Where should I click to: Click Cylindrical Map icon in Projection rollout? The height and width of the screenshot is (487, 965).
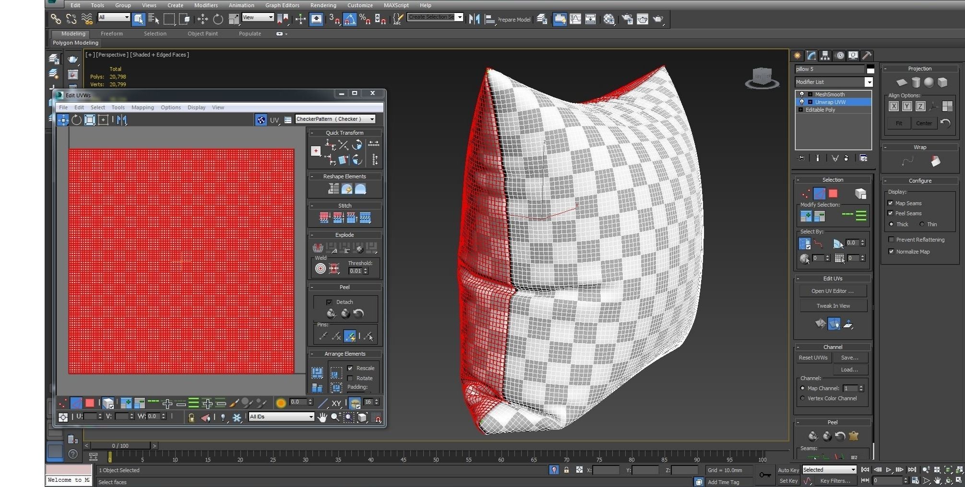point(916,82)
